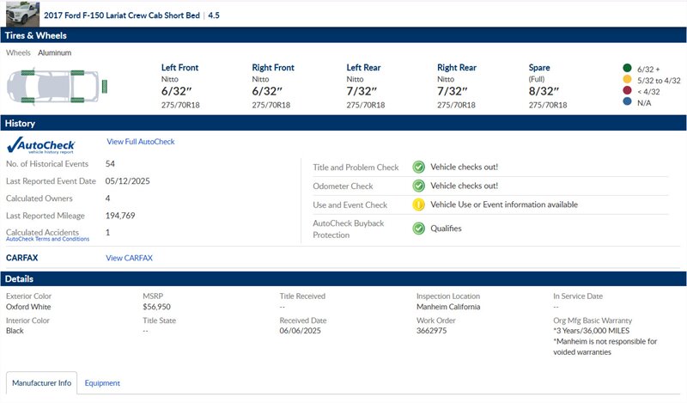Select the Manufacturer Info tab

[x=41, y=383]
